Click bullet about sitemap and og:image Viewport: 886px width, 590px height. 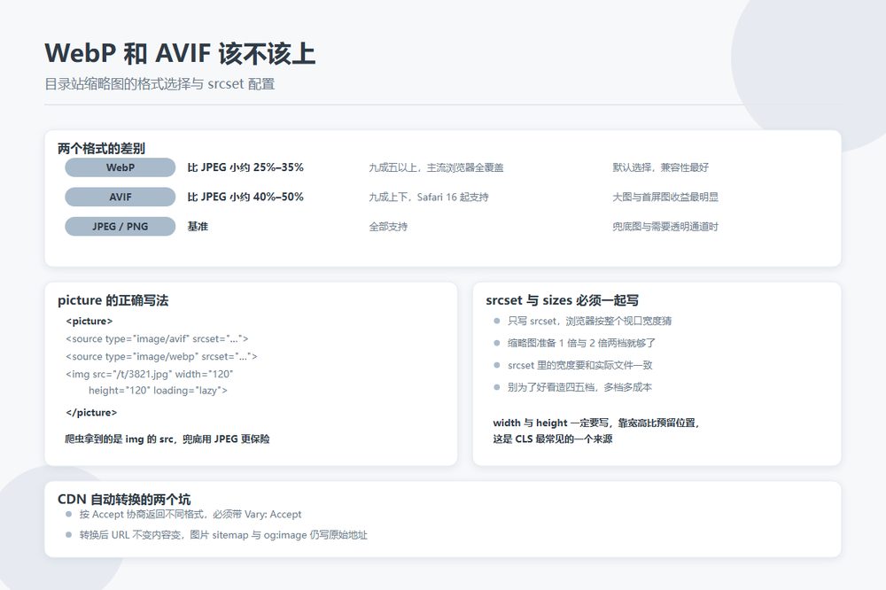[x=223, y=534]
